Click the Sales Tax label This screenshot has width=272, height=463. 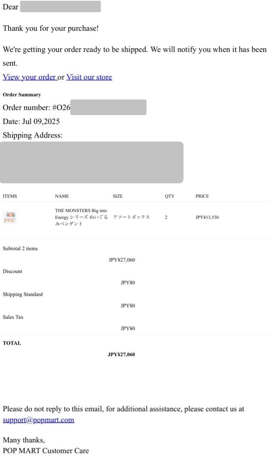13,317
